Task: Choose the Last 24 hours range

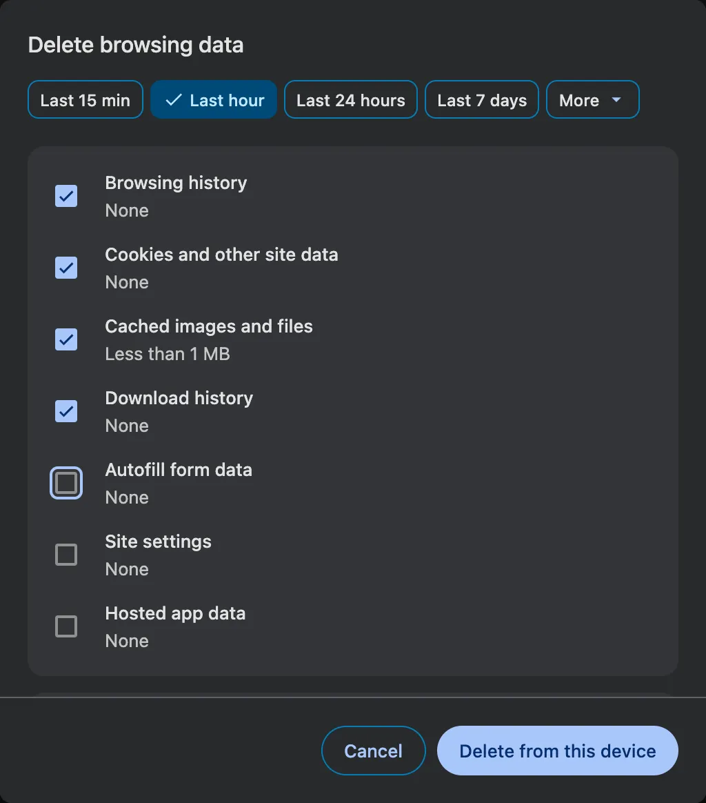Action: [x=351, y=100]
